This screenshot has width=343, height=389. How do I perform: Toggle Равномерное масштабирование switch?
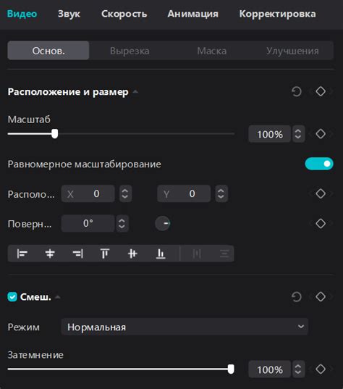coord(319,164)
